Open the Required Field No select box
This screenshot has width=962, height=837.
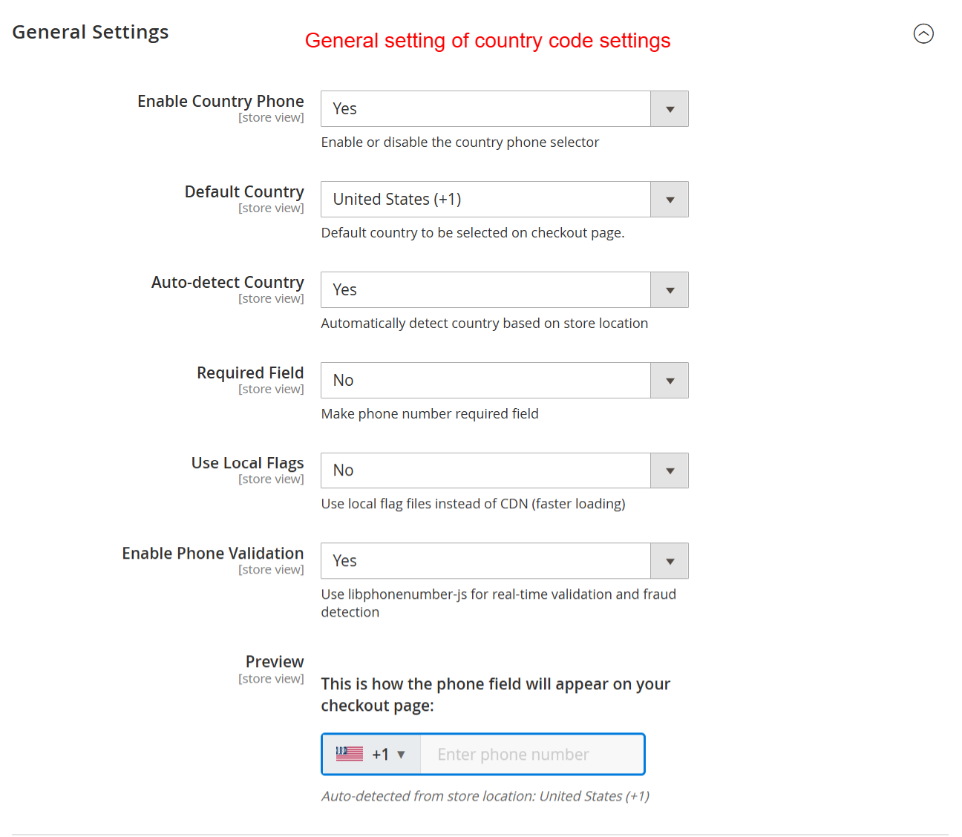tap(485, 381)
